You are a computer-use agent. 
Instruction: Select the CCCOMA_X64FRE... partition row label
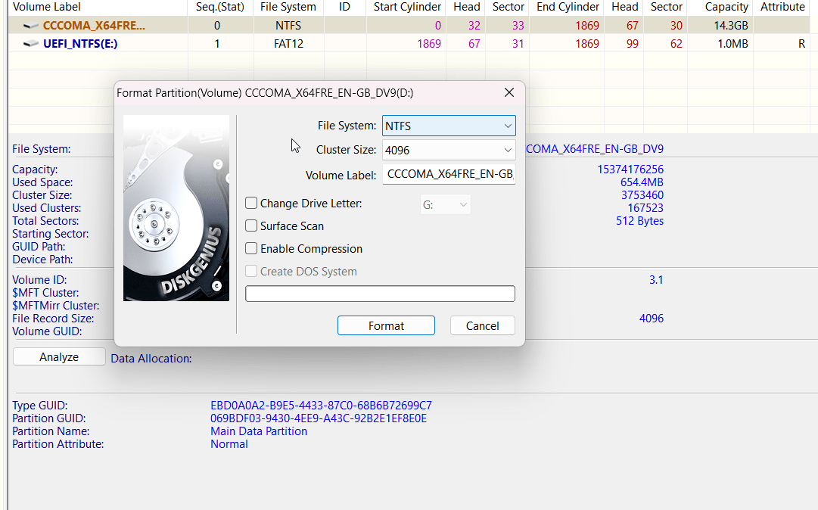click(x=94, y=26)
